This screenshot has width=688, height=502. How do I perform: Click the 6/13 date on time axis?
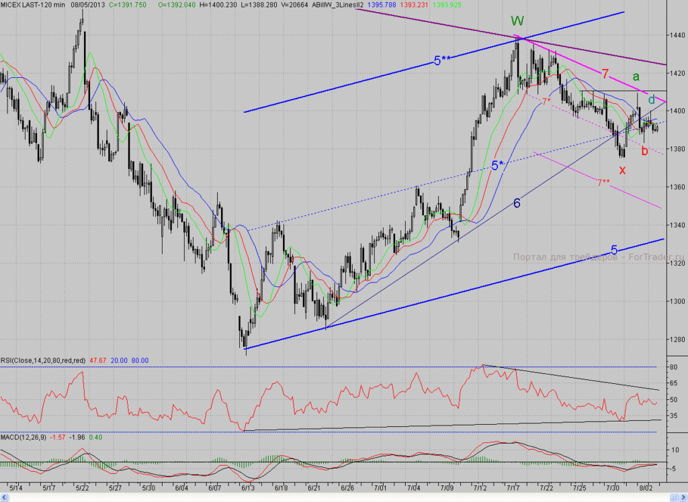(247, 487)
